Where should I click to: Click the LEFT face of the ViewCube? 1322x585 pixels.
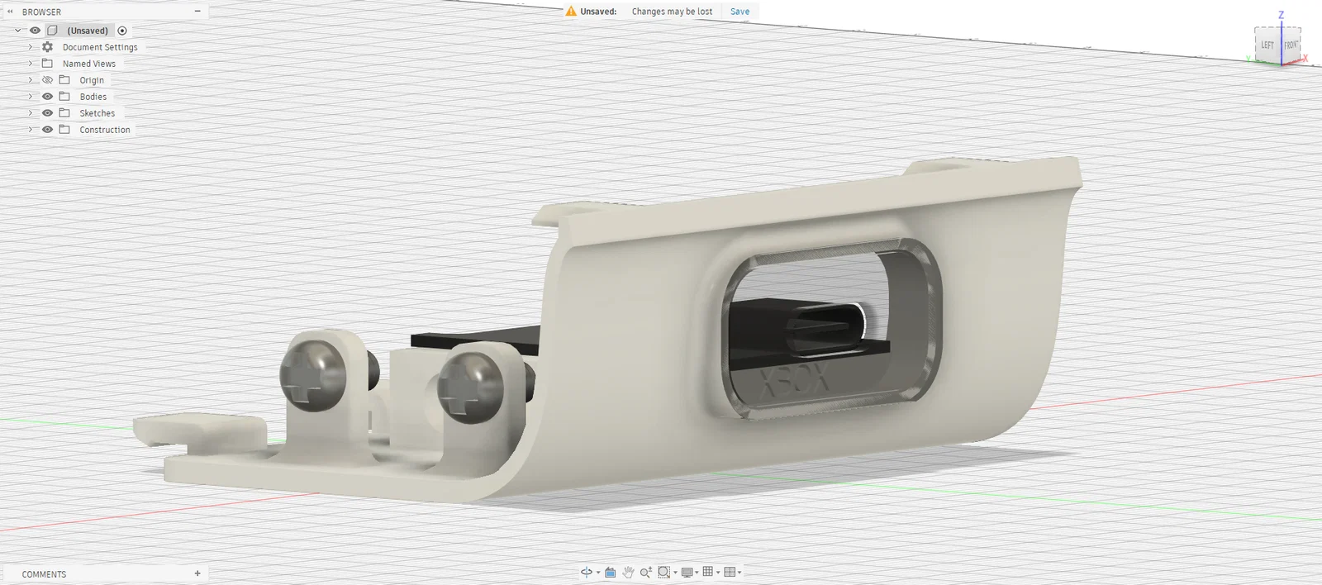[x=1267, y=45]
